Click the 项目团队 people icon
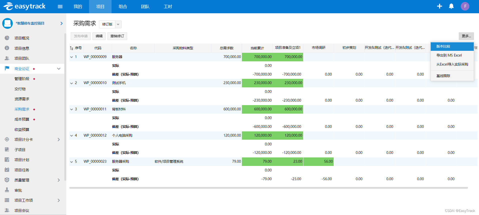479x215 pixels. coord(7,58)
